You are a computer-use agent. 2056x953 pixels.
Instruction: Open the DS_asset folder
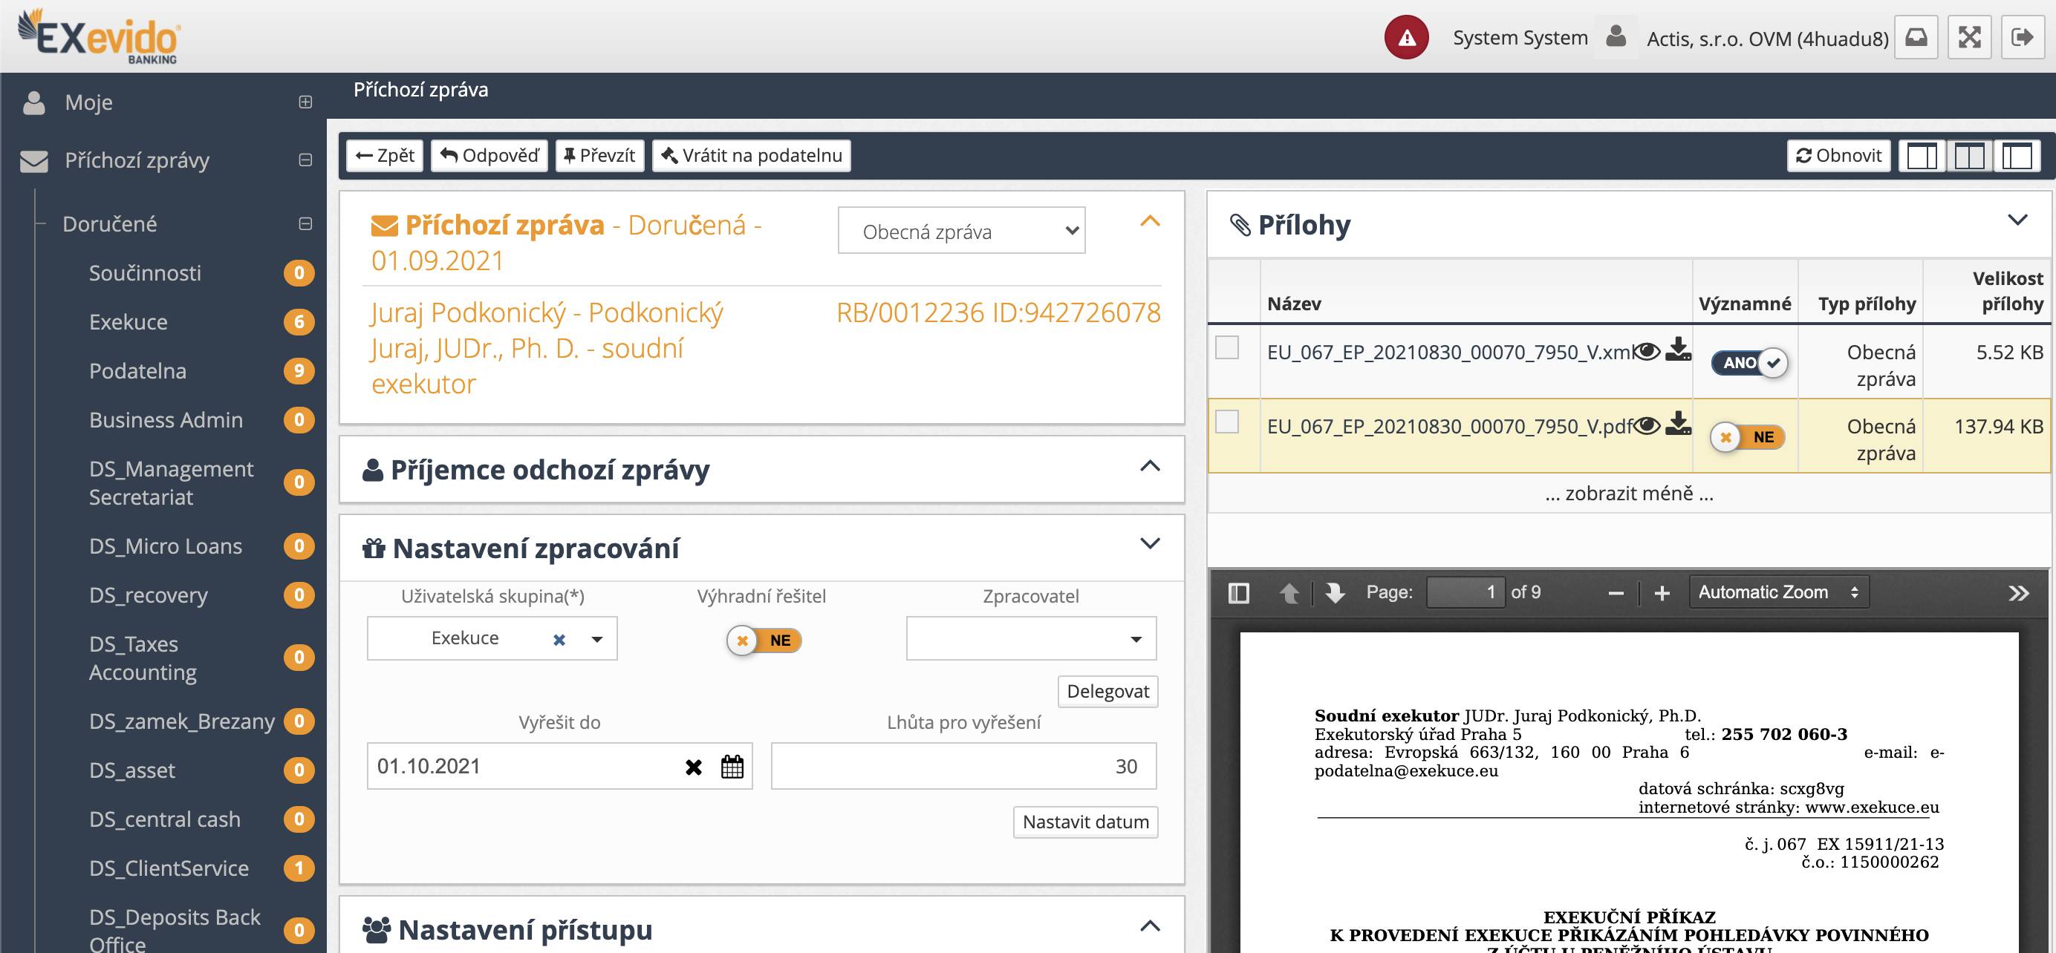point(131,770)
